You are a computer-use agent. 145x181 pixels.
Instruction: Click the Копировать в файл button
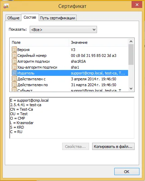click(x=113, y=147)
